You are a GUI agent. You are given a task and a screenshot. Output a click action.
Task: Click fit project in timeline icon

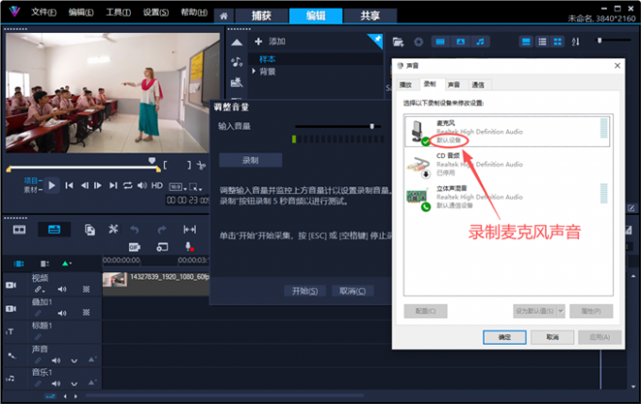[x=189, y=230]
